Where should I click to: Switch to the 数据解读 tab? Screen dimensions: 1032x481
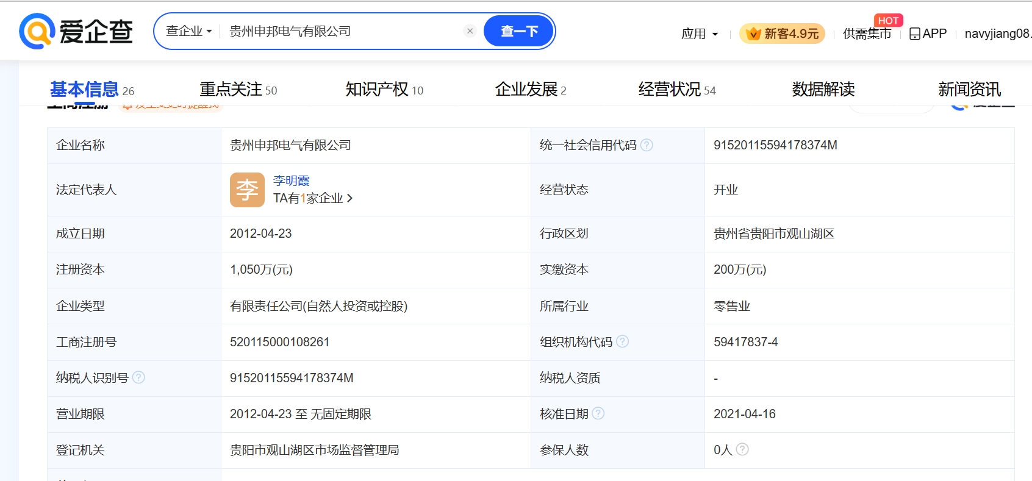(823, 90)
